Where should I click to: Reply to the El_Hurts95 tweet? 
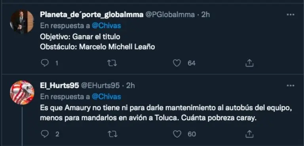45,134
